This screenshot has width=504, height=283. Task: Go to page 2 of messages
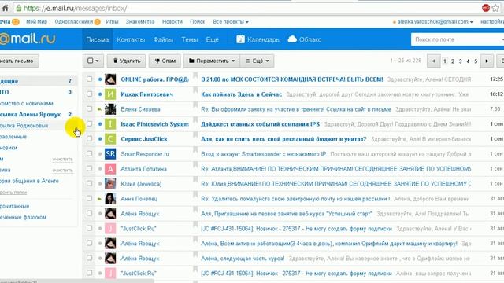(452, 61)
